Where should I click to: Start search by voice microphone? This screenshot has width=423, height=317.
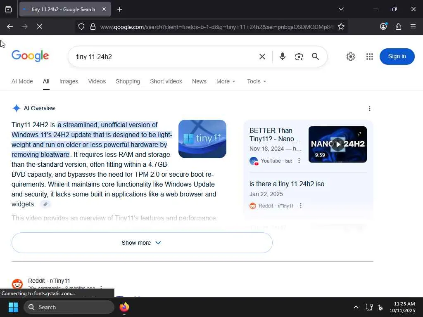(x=283, y=57)
